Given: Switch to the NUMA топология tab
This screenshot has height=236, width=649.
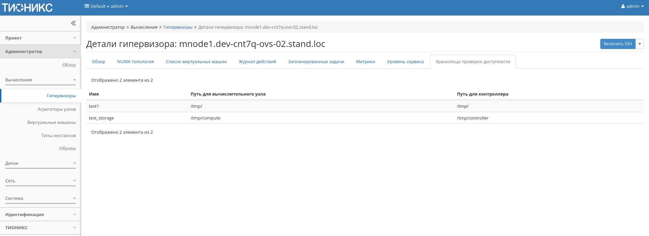Looking at the screenshot, I should pos(135,62).
